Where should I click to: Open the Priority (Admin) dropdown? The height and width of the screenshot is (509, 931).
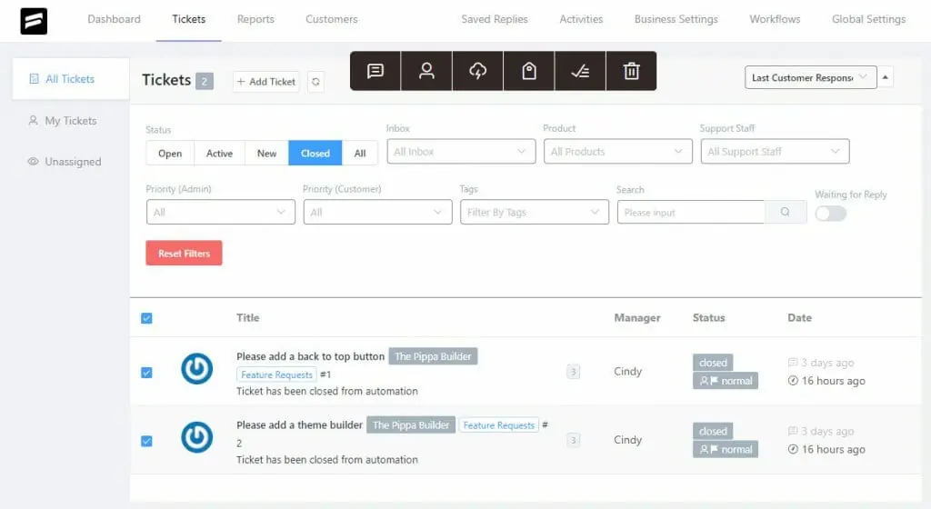(220, 212)
